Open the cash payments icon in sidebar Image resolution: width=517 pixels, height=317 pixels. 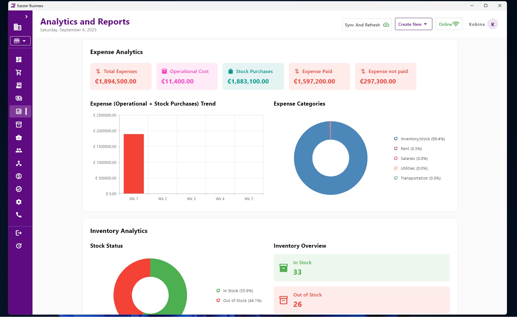19,98
